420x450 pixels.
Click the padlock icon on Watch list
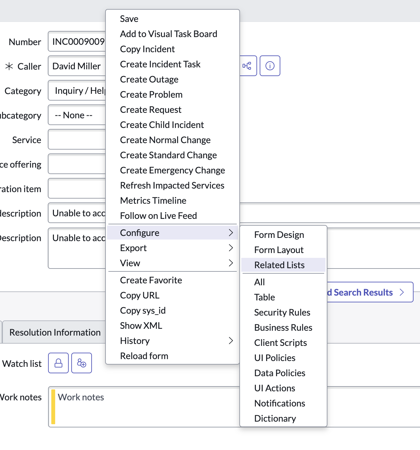coord(58,363)
